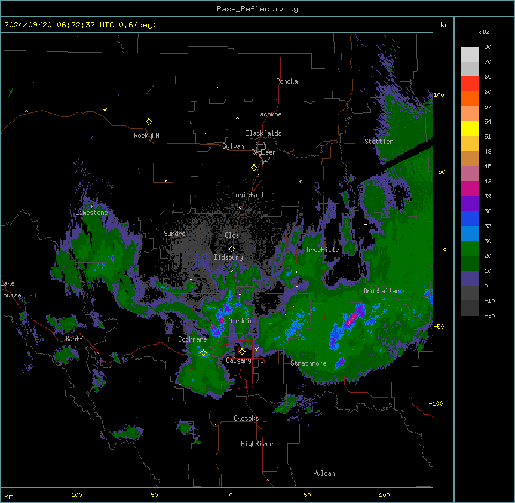This screenshot has height=503, width=515.
Task: Click the Sylvan label
Action: [x=233, y=146]
